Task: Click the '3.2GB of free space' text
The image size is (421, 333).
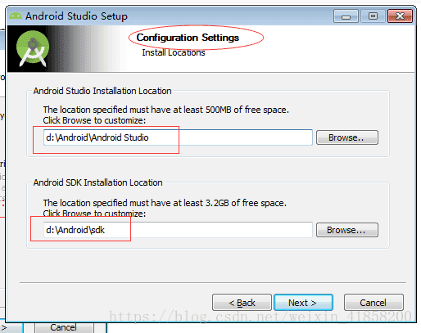Action: (246, 203)
